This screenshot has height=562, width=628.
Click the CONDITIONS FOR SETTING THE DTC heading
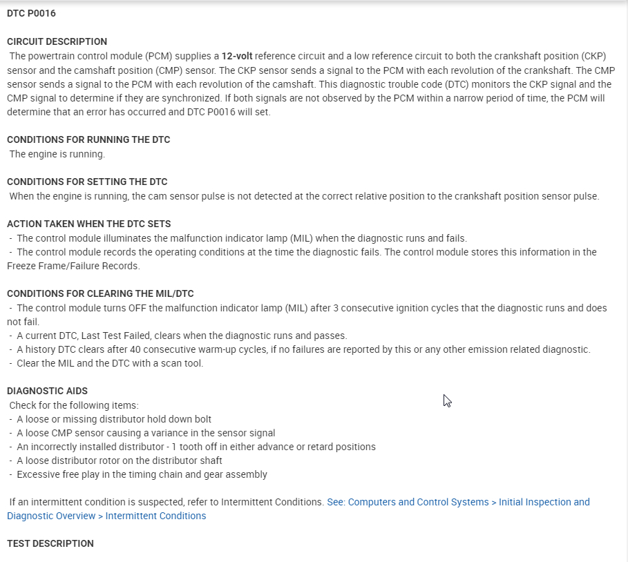click(x=86, y=182)
